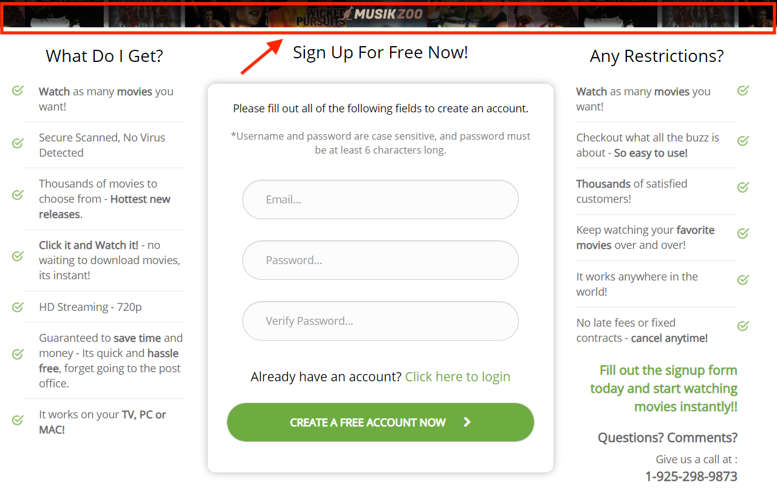The image size is (777, 493).
Task: Click the white arrow chevron on the create account button
Action: pyautogui.click(x=467, y=422)
